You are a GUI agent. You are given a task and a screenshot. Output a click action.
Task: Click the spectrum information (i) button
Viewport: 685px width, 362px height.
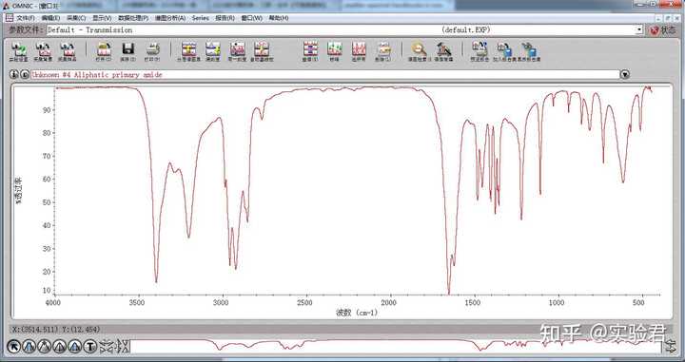click(14, 74)
